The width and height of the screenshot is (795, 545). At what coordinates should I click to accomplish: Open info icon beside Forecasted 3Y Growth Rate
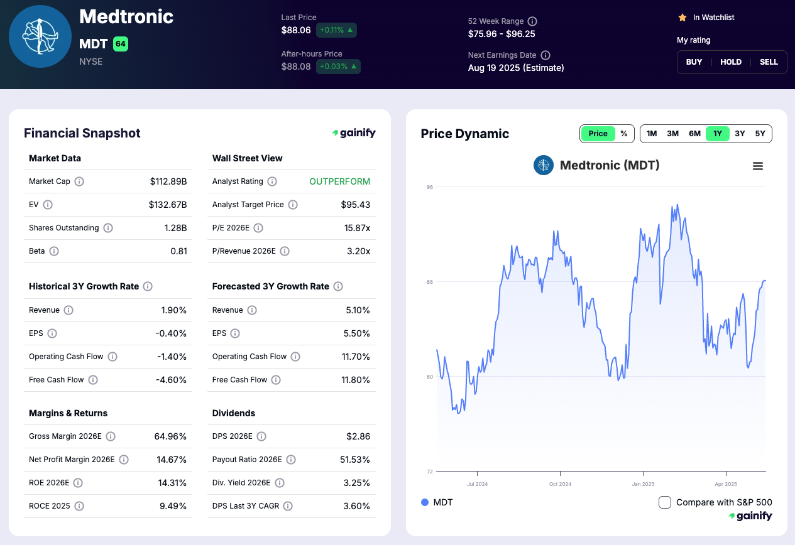click(338, 286)
